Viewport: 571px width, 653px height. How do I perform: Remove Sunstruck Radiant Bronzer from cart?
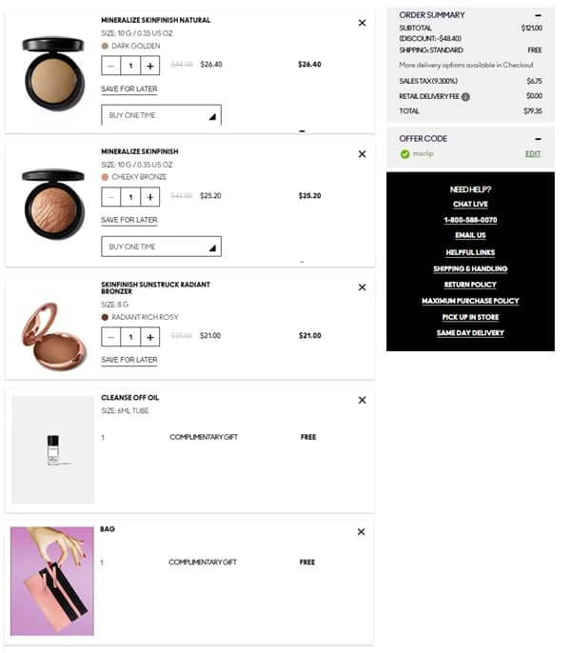coord(362,287)
